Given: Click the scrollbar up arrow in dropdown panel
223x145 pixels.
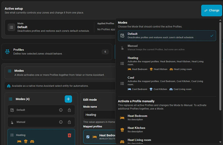Looking at the screenshot, I should (x=220, y=20).
